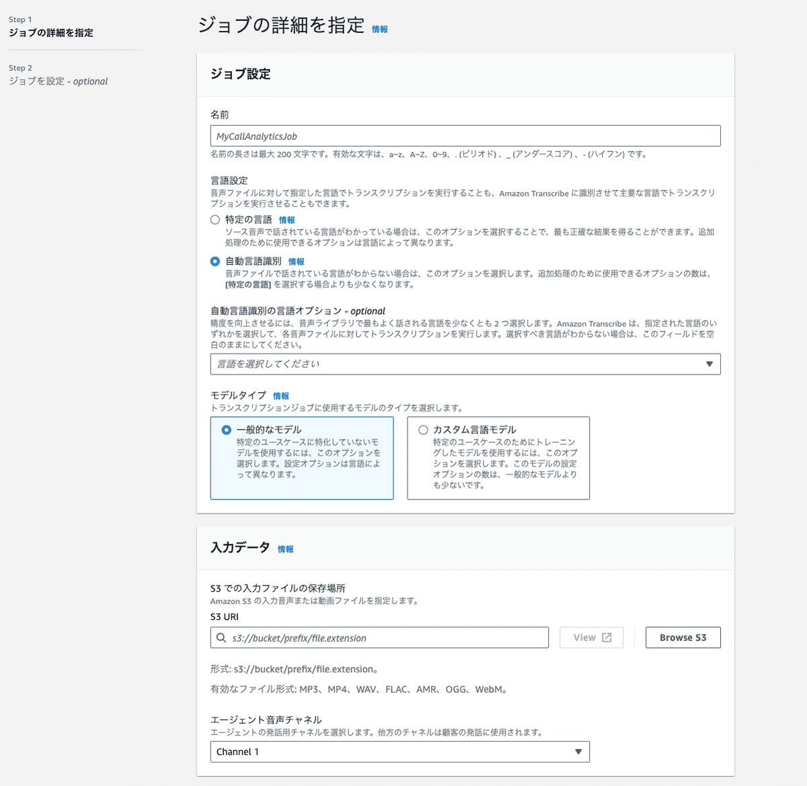Go to Step 2 ジョブを設定 - optional
Viewport: 807px width, 786px height.
tap(58, 81)
